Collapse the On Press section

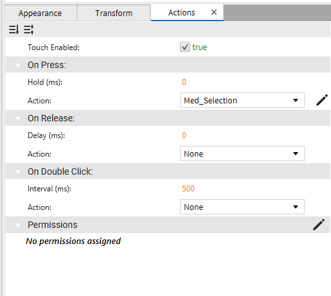click(x=18, y=65)
